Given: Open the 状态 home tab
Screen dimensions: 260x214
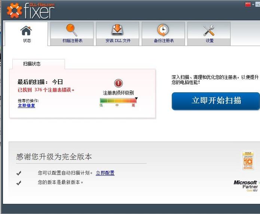Looking at the screenshot, I should tap(26, 34).
